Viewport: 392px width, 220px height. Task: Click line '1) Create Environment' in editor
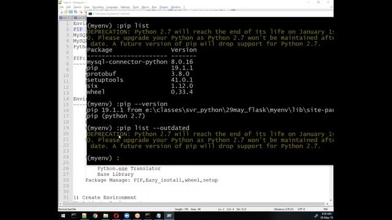[105, 197]
